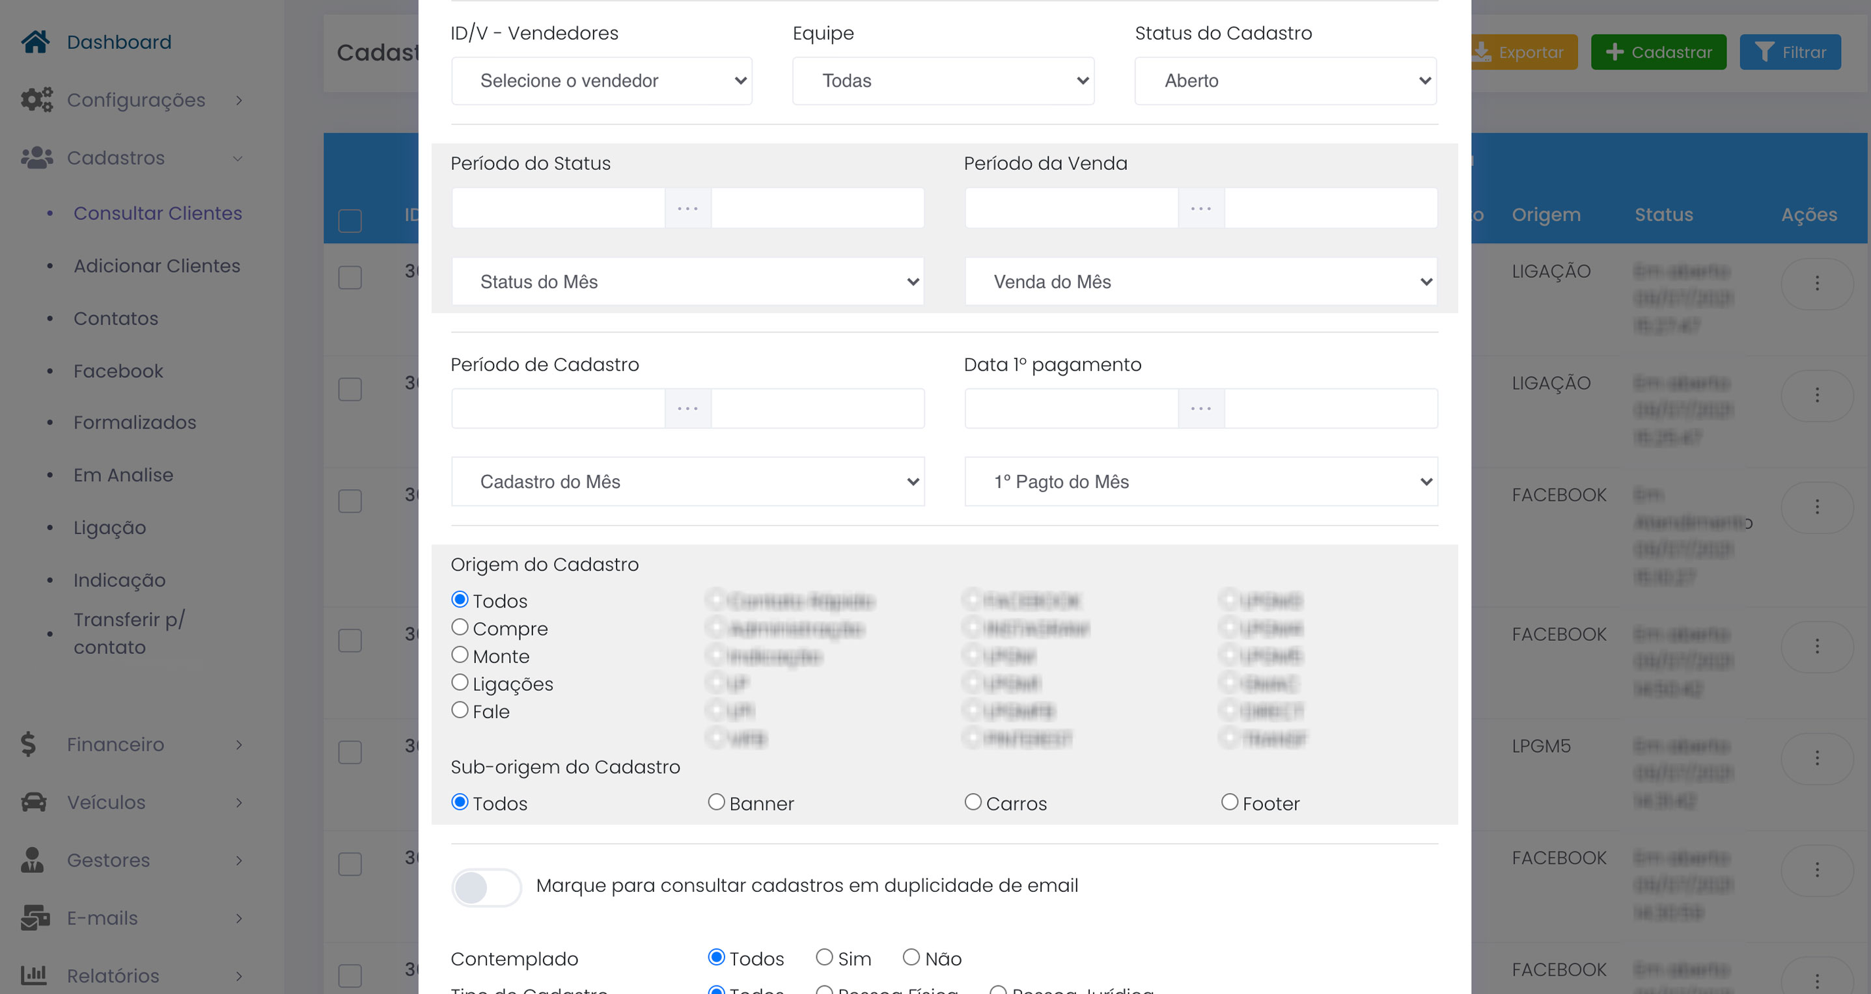Click the Financeiro dollar icon
Image resolution: width=1871 pixels, height=994 pixels.
pyautogui.click(x=27, y=744)
